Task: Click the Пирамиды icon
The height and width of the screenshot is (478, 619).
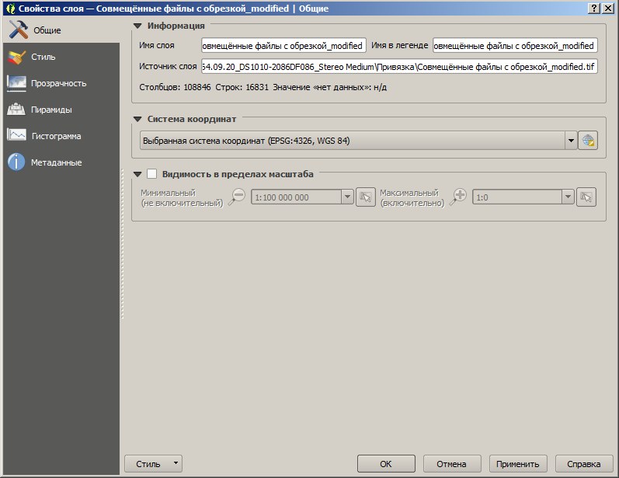Action: pyautogui.click(x=16, y=110)
